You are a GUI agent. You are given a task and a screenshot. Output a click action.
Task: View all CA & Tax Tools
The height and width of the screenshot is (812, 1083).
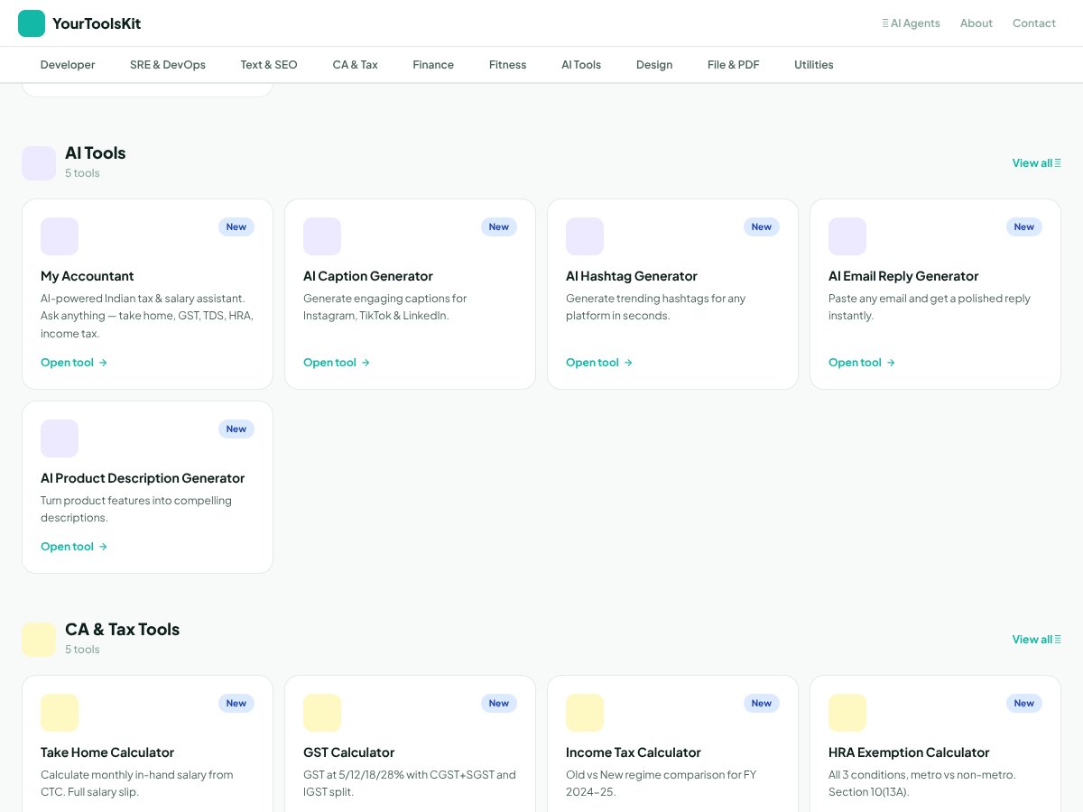click(x=1037, y=640)
